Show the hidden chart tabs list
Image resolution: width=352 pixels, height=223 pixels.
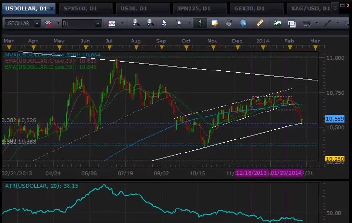coord(335,8)
